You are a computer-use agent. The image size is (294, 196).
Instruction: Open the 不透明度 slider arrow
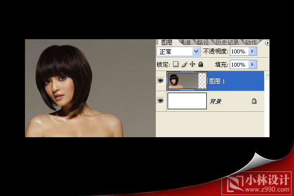coord(252,51)
